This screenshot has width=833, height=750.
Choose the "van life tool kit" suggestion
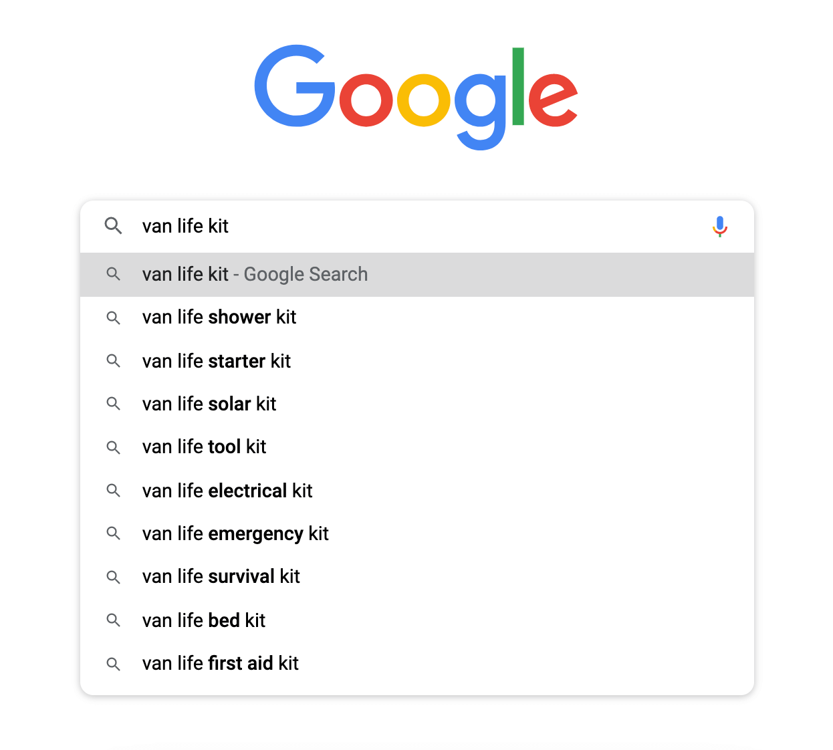click(x=204, y=447)
